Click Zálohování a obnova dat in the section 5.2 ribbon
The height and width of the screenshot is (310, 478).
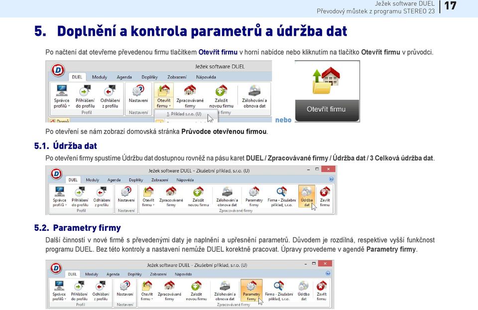click(x=225, y=291)
